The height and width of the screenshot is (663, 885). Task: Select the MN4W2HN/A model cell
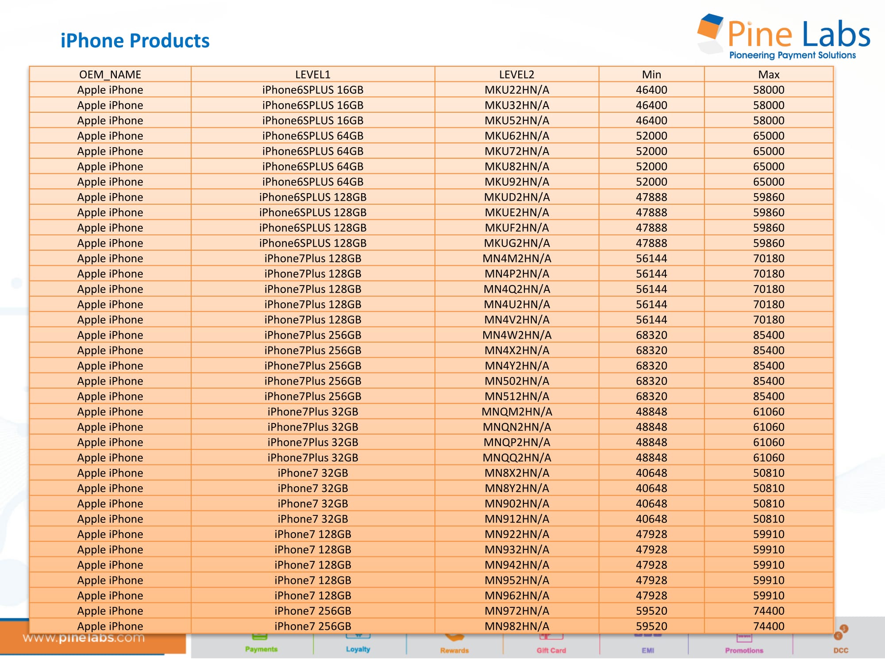click(516, 335)
